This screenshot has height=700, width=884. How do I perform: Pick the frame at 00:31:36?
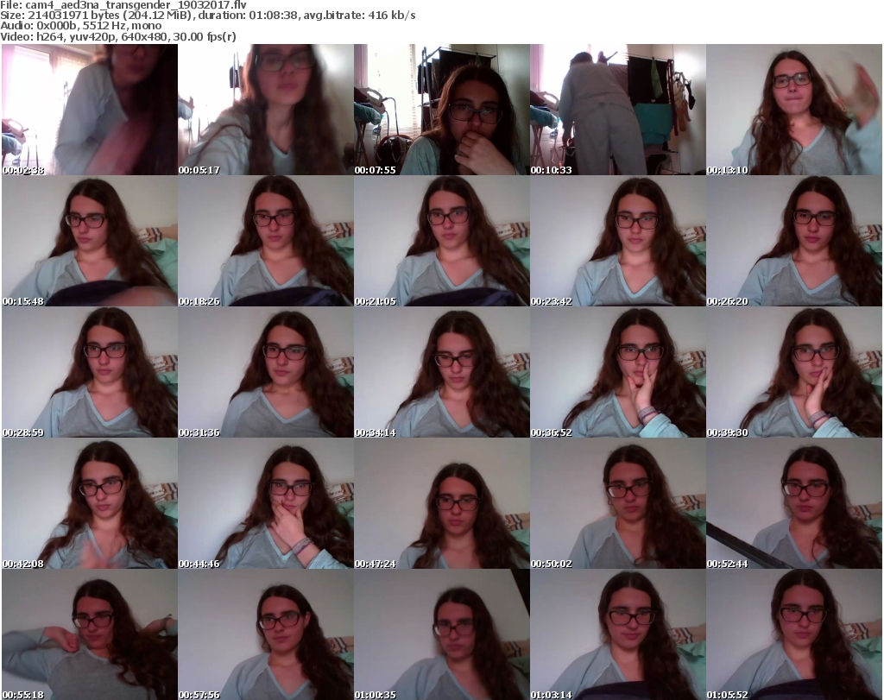coord(266,372)
